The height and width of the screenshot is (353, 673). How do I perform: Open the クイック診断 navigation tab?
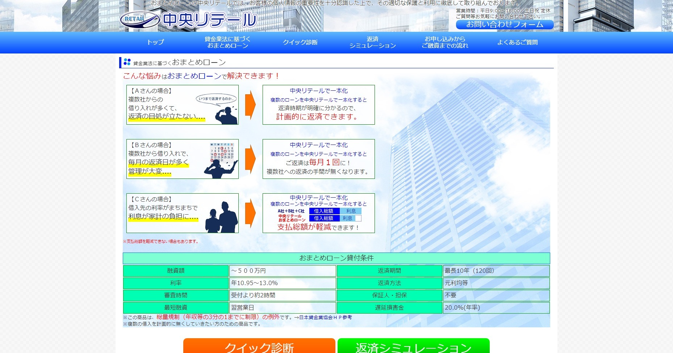tap(300, 42)
